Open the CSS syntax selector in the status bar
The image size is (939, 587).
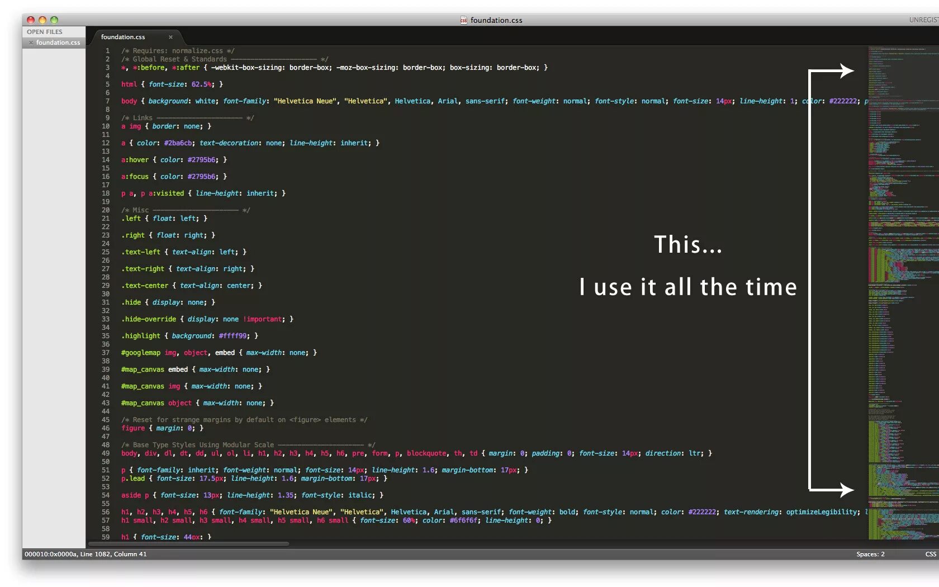click(x=931, y=554)
